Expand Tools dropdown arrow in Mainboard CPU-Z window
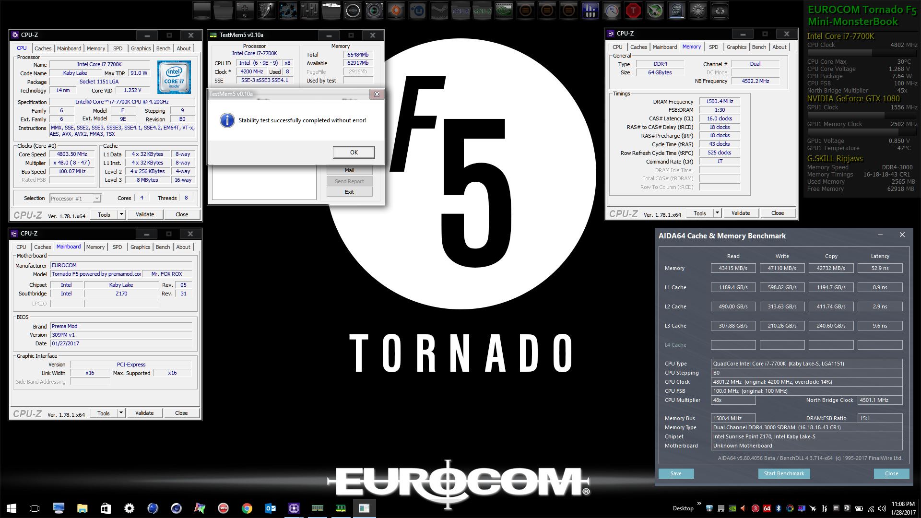 coord(121,413)
